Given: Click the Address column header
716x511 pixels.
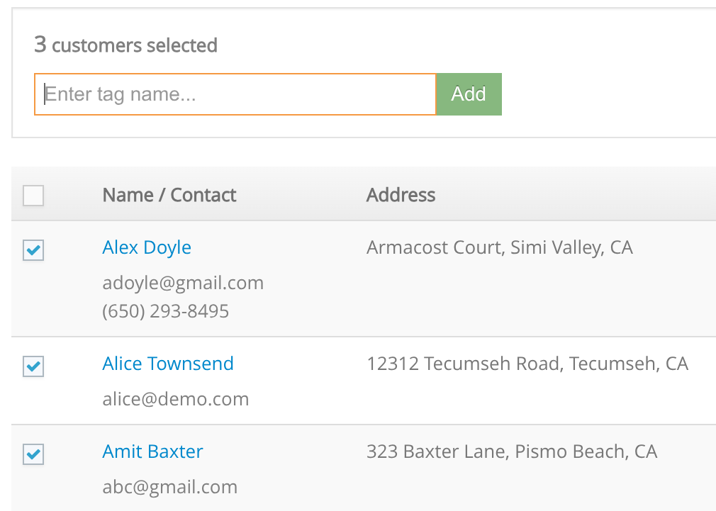Looking at the screenshot, I should point(401,195).
